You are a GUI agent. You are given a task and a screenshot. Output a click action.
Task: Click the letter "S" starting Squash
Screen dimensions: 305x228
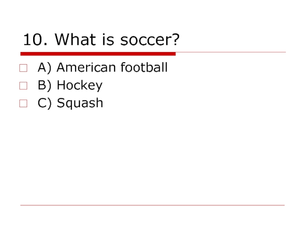click(x=60, y=103)
